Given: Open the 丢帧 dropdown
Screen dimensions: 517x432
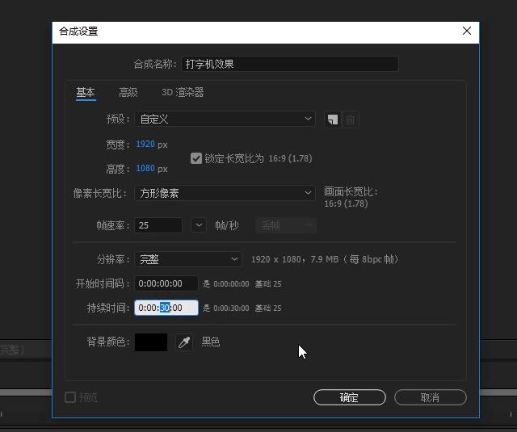Looking at the screenshot, I should click(286, 225).
